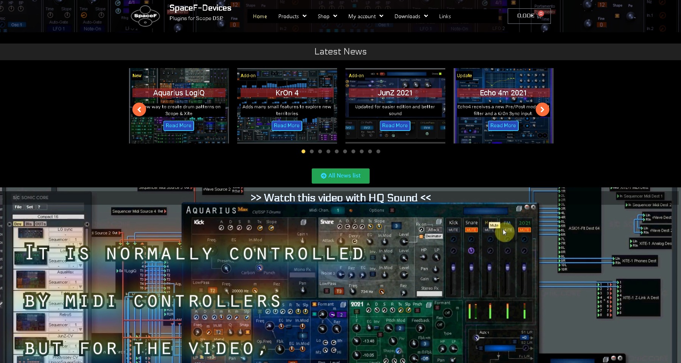Click the KrOn 4 card thumbnail
This screenshot has height=363, width=681.
pos(287,106)
